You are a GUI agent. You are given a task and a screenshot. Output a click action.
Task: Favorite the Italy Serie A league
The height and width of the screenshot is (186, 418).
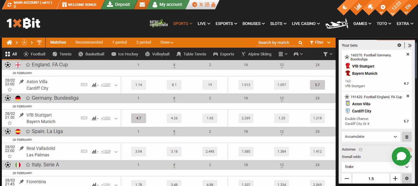point(28,165)
